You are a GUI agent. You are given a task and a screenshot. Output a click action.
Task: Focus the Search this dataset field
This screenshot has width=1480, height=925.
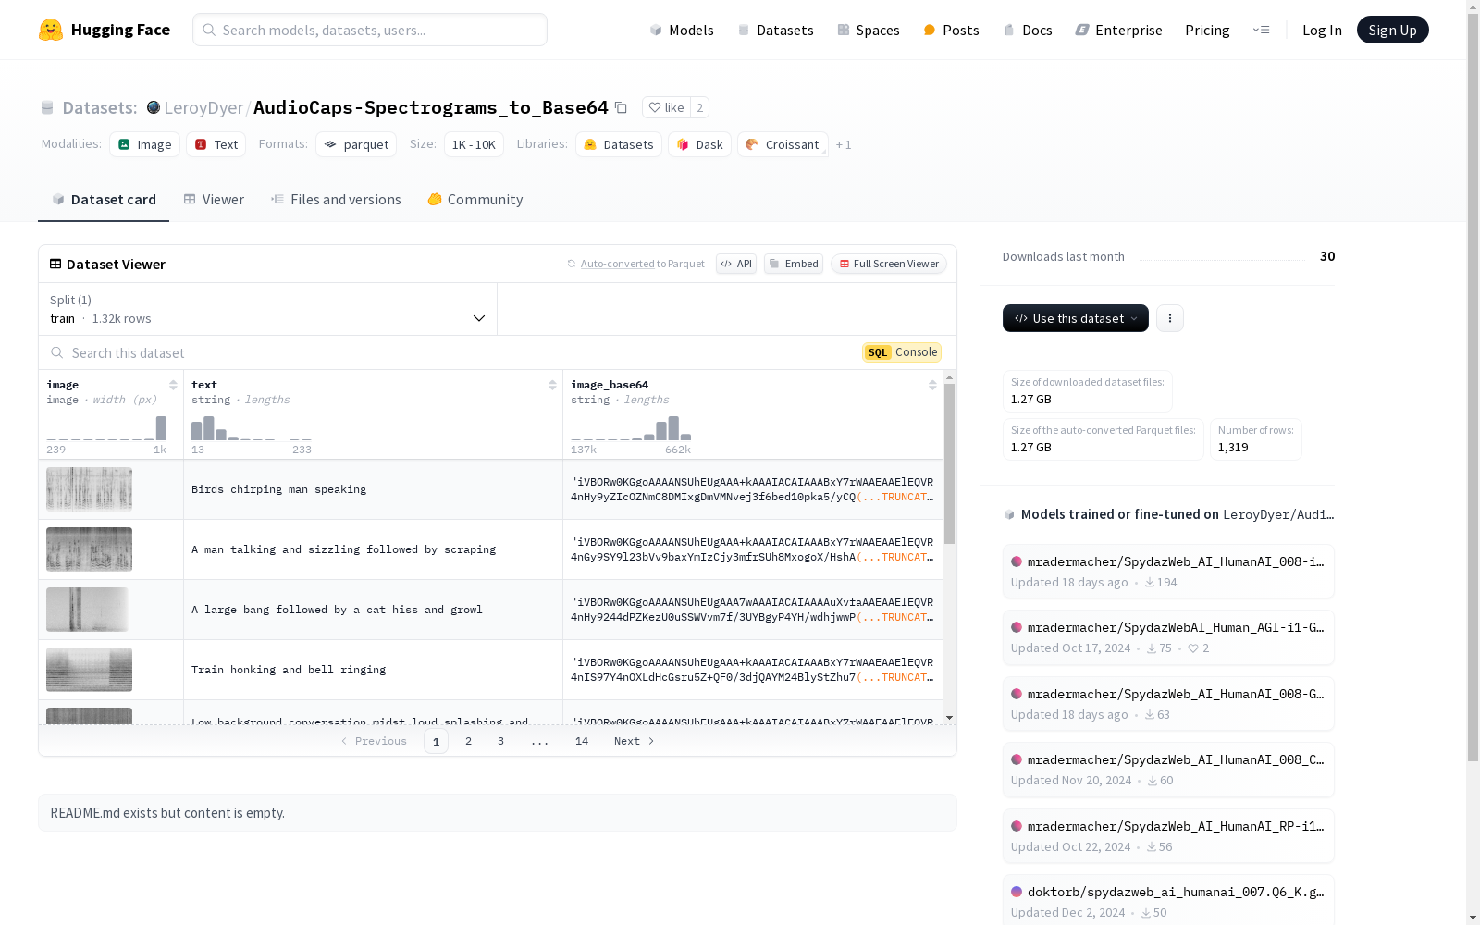pos(453,352)
